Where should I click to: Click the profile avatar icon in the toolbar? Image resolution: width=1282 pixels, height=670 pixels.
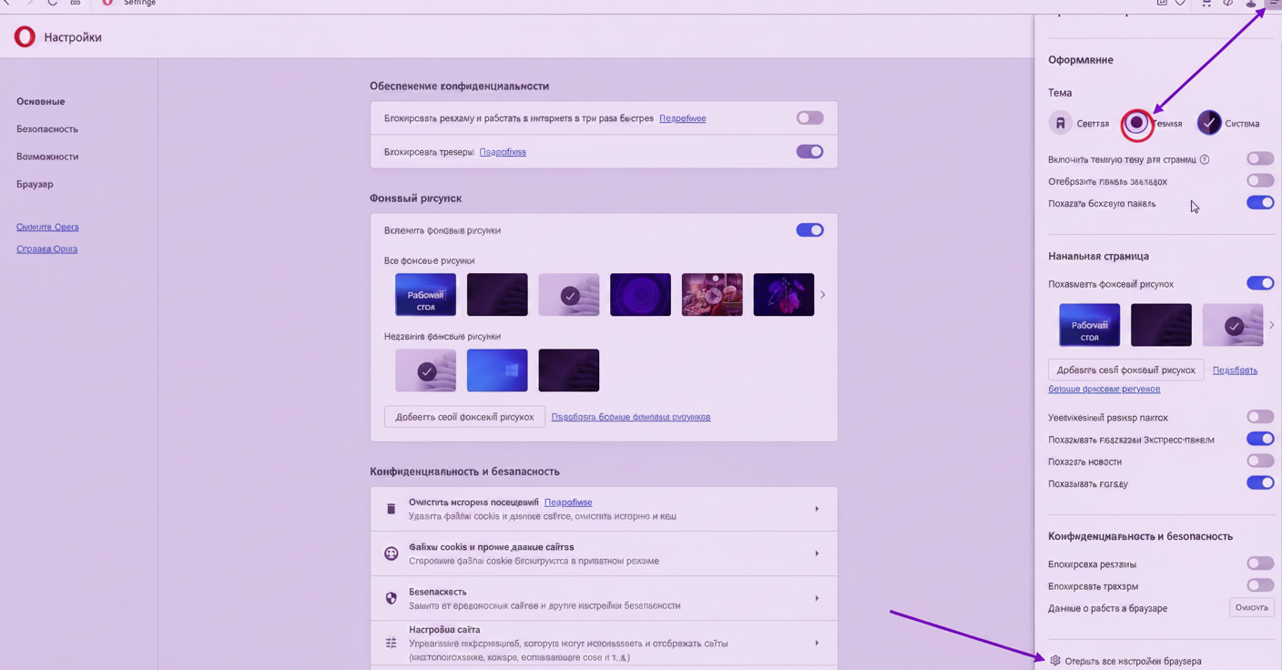(x=1251, y=4)
